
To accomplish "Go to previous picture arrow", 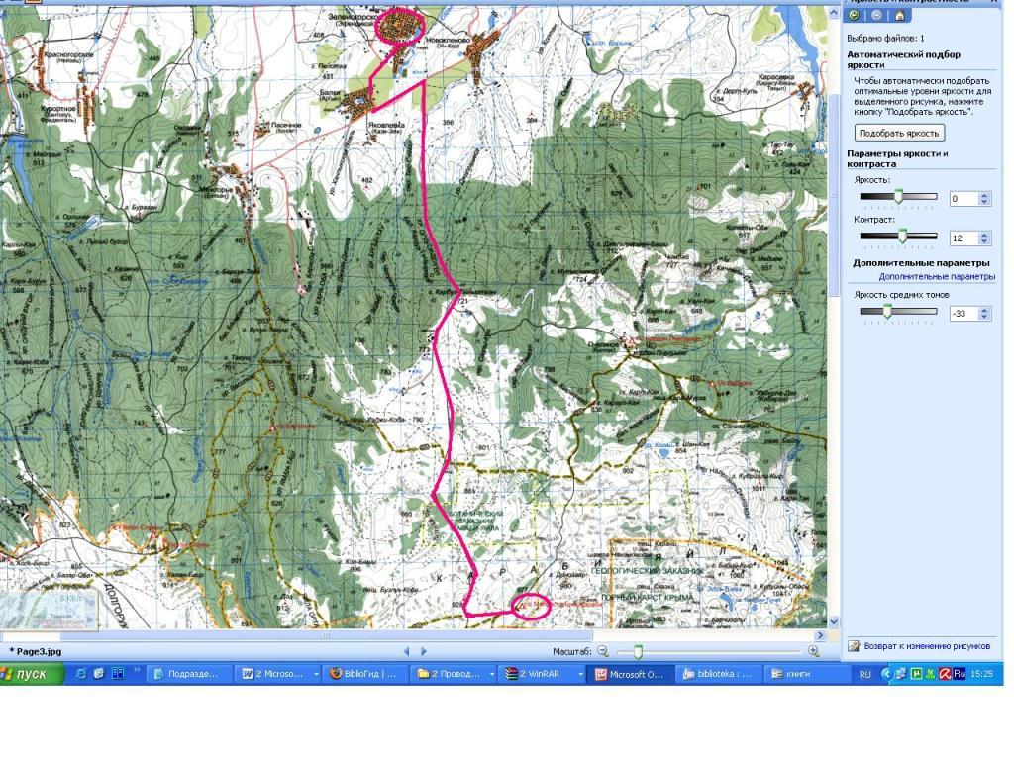I will (406, 651).
